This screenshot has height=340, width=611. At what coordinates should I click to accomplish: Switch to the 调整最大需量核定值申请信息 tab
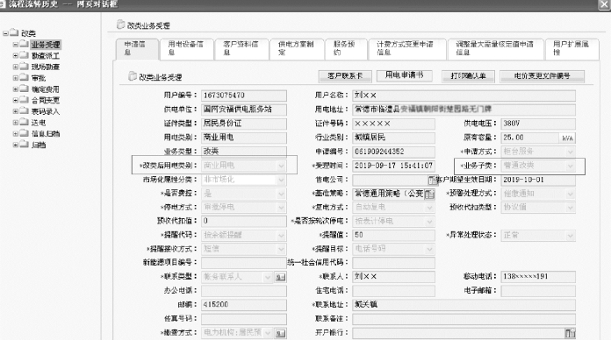click(x=495, y=48)
